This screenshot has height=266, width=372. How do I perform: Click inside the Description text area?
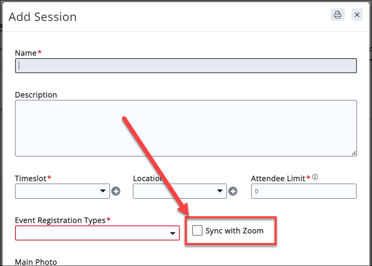click(186, 128)
